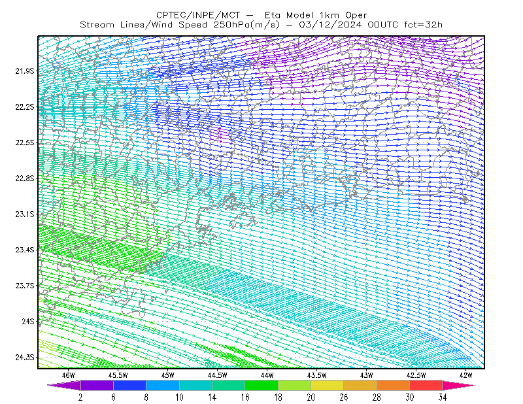523x404 pixels.
Task: Click the yellow swatch between 20 and 26
Action: click(328, 385)
